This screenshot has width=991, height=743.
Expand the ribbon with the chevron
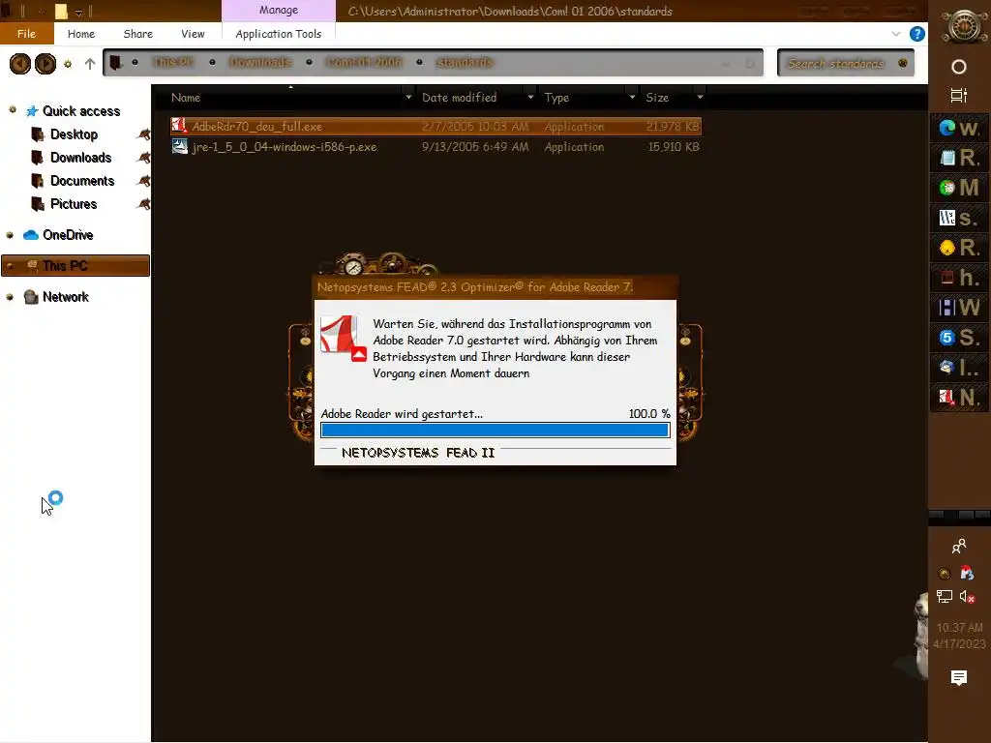click(895, 34)
